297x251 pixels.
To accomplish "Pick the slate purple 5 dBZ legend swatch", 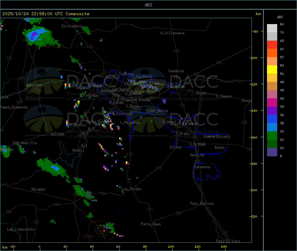I will 272,152.
